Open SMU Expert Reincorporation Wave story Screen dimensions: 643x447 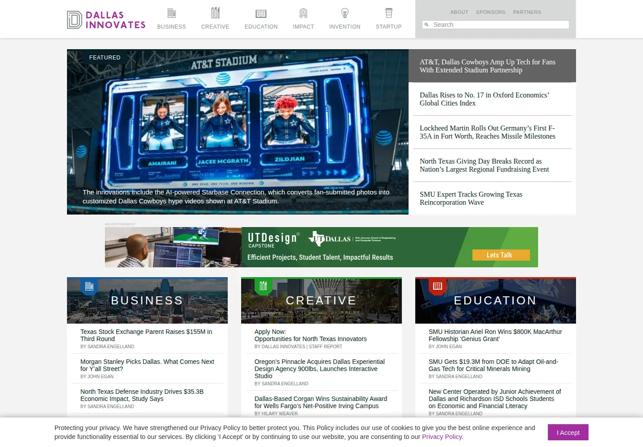tap(471, 198)
